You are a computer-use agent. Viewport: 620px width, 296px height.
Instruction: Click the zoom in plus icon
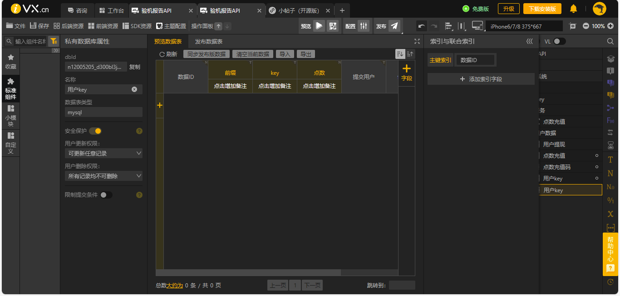point(610,26)
